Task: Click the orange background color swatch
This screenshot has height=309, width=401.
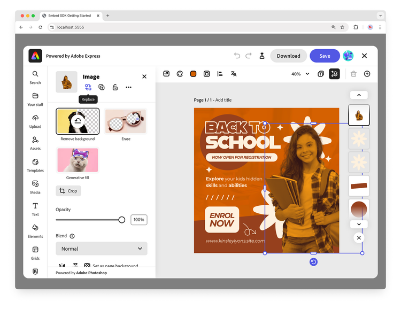Action: tap(194, 74)
